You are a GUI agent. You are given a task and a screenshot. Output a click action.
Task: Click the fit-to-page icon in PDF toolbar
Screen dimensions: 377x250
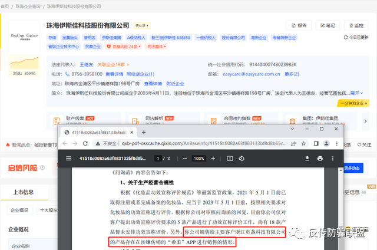pos(230,159)
